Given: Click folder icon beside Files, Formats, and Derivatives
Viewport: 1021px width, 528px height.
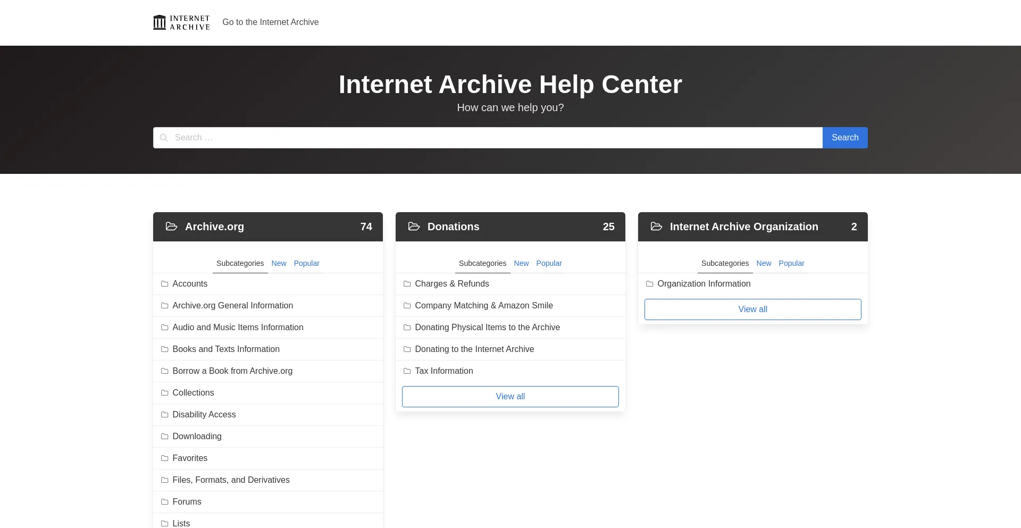Looking at the screenshot, I should pos(165,480).
